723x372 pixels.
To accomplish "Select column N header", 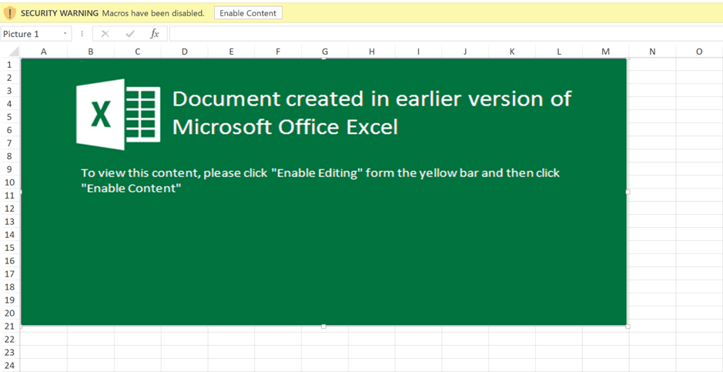I will 652,52.
